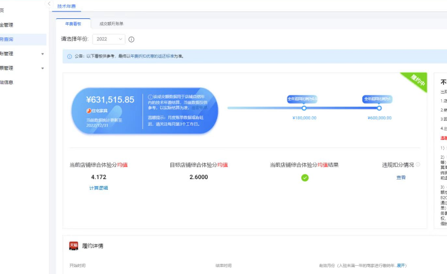The image size is (447, 274).
Task: Click the ¥631,515.85 amount
Action: point(110,100)
